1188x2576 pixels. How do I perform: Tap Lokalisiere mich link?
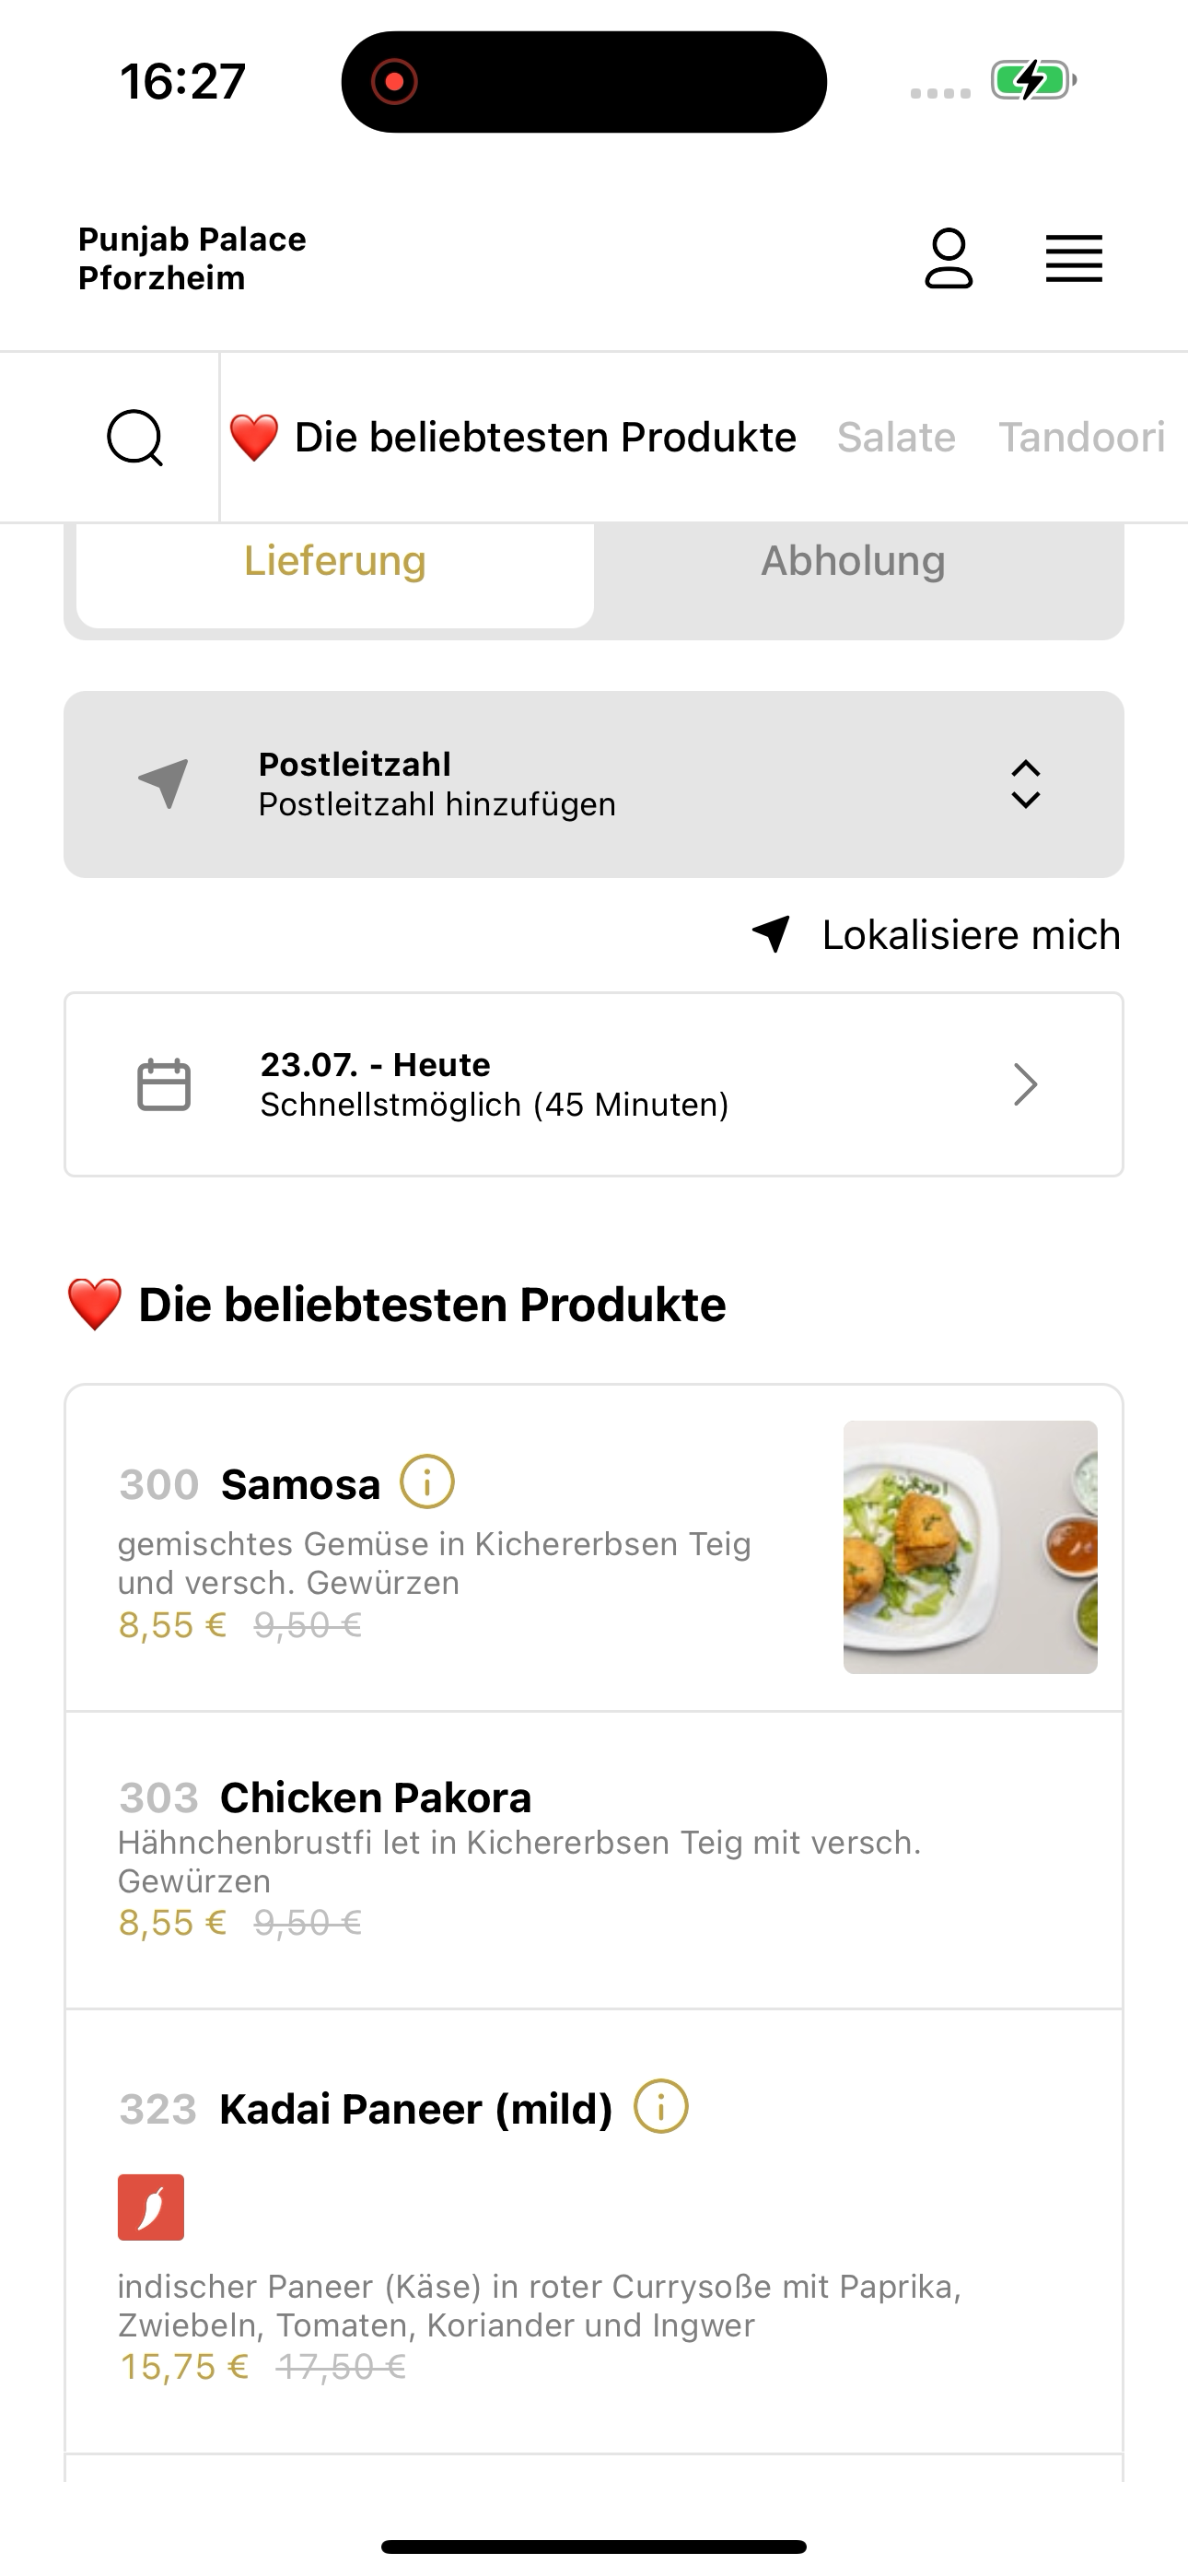pos(936,935)
